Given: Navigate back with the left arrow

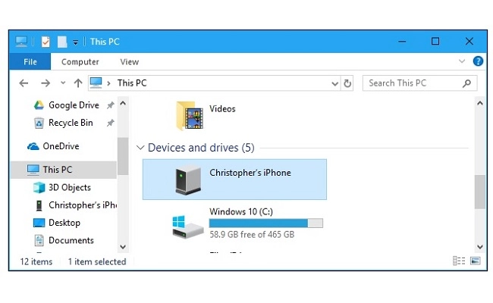Looking at the screenshot, I should click(x=24, y=83).
